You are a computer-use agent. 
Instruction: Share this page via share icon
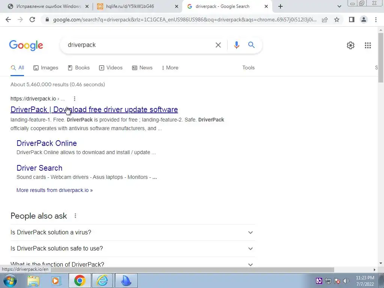325,19
